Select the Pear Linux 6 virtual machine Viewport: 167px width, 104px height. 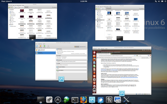[x=45, y=50]
